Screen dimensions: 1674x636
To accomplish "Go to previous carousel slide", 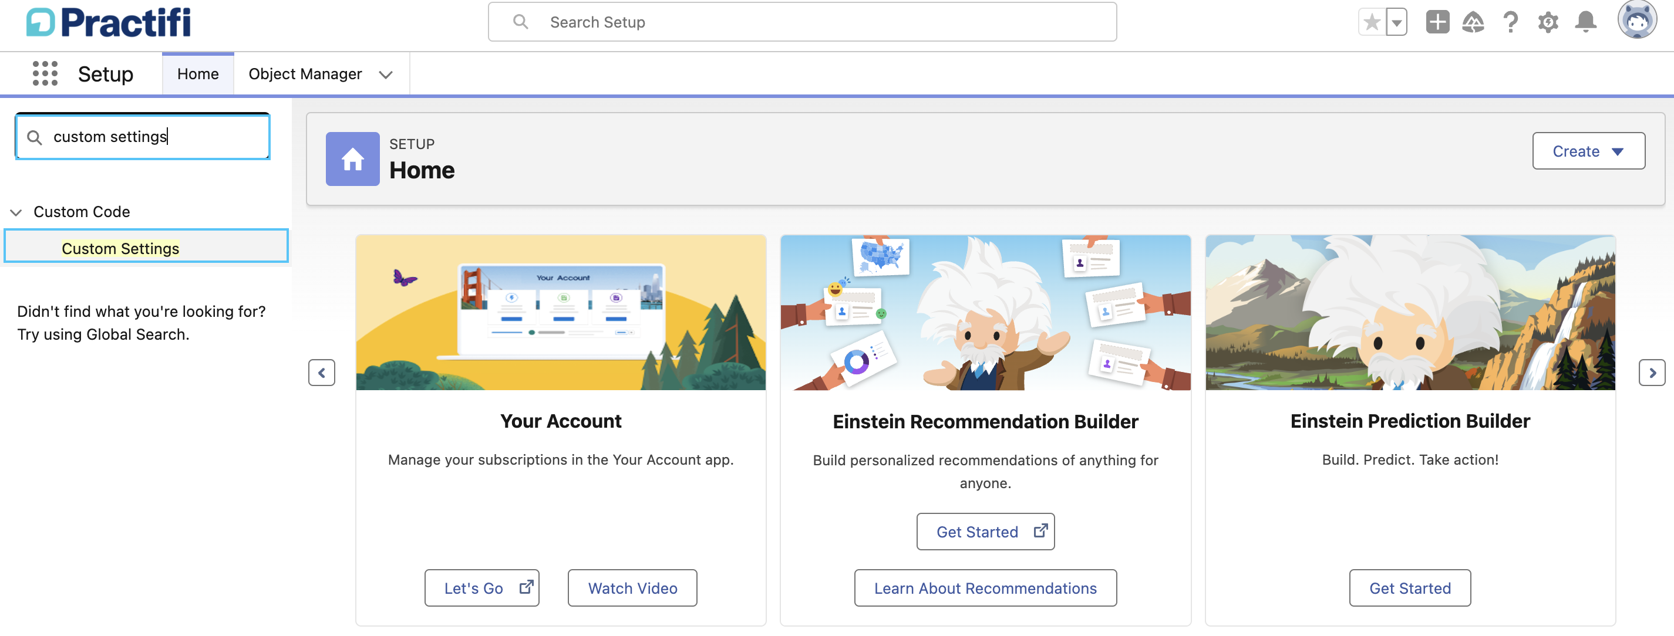I will [x=322, y=373].
